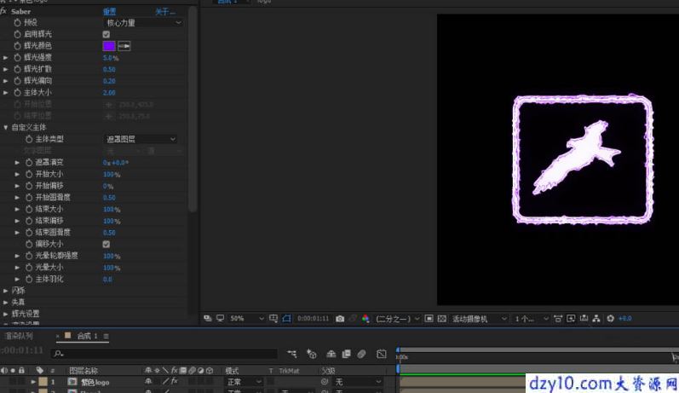Open the (二分之一) resolution dropdown
The height and width of the screenshot is (393, 679).
tap(398, 319)
